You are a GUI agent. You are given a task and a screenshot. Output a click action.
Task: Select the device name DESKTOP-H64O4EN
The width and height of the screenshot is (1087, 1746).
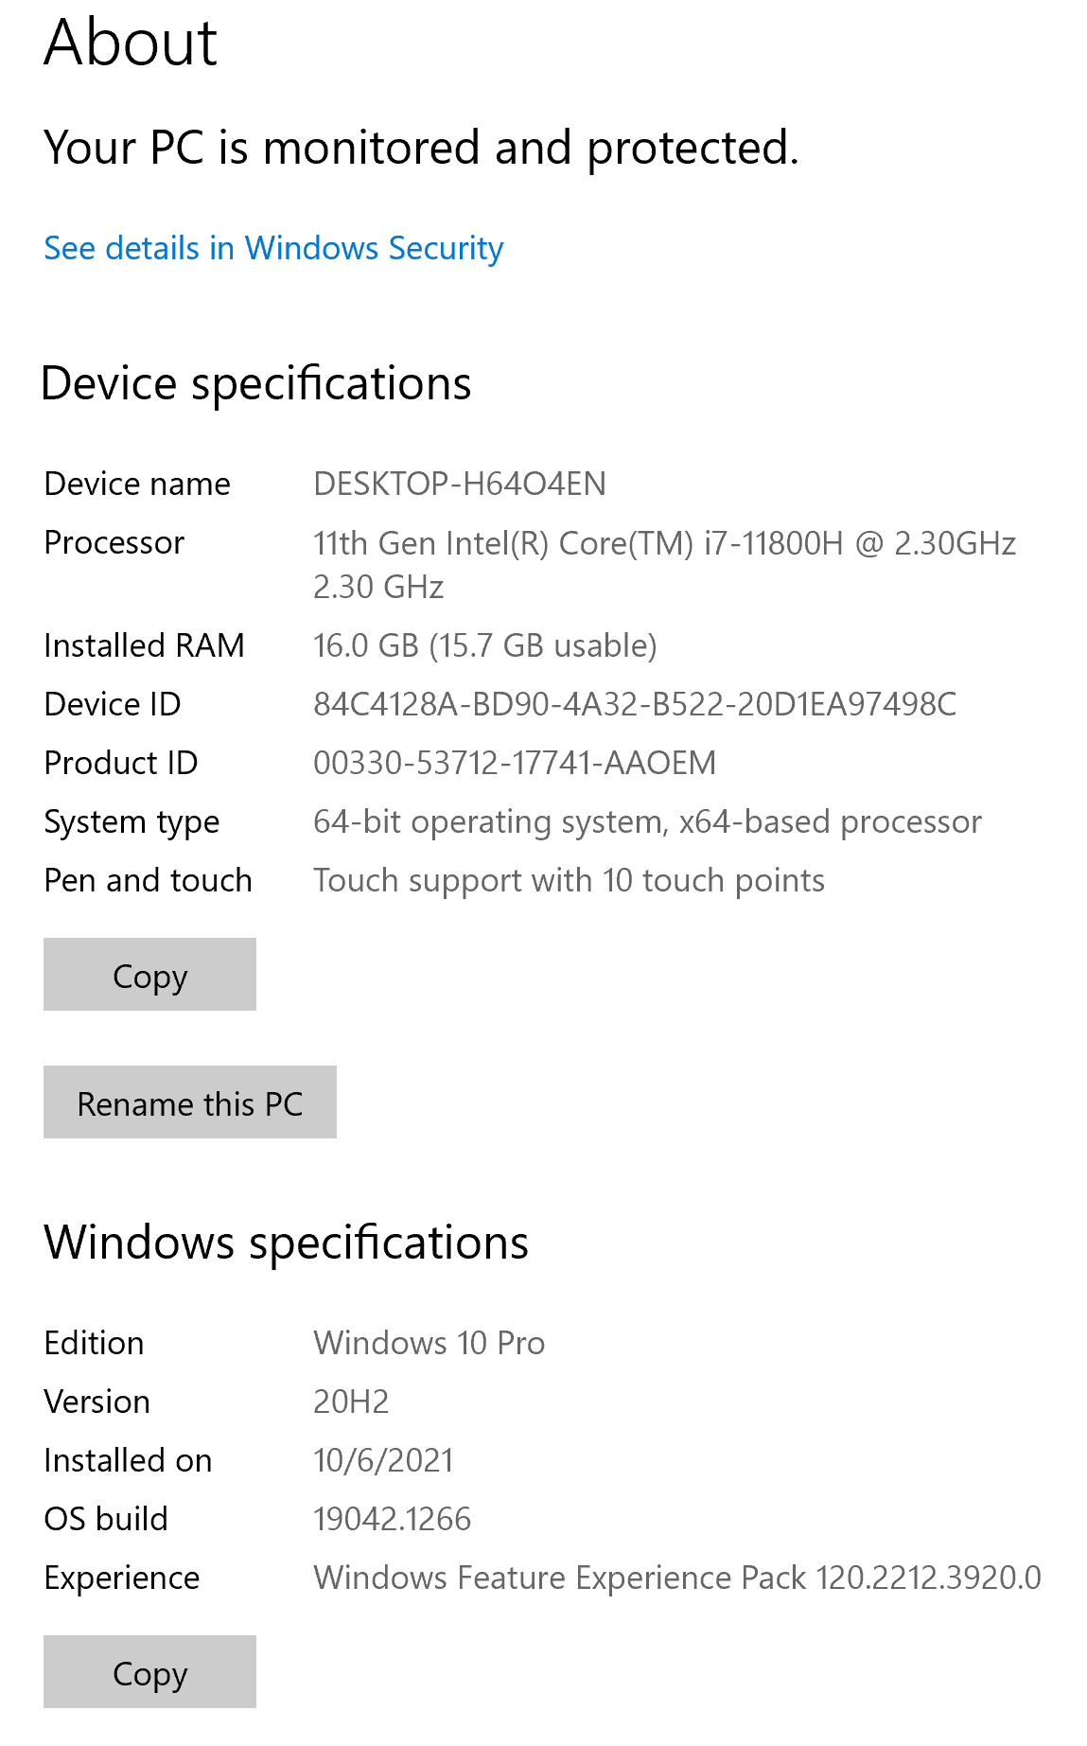[x=460, y=484]
